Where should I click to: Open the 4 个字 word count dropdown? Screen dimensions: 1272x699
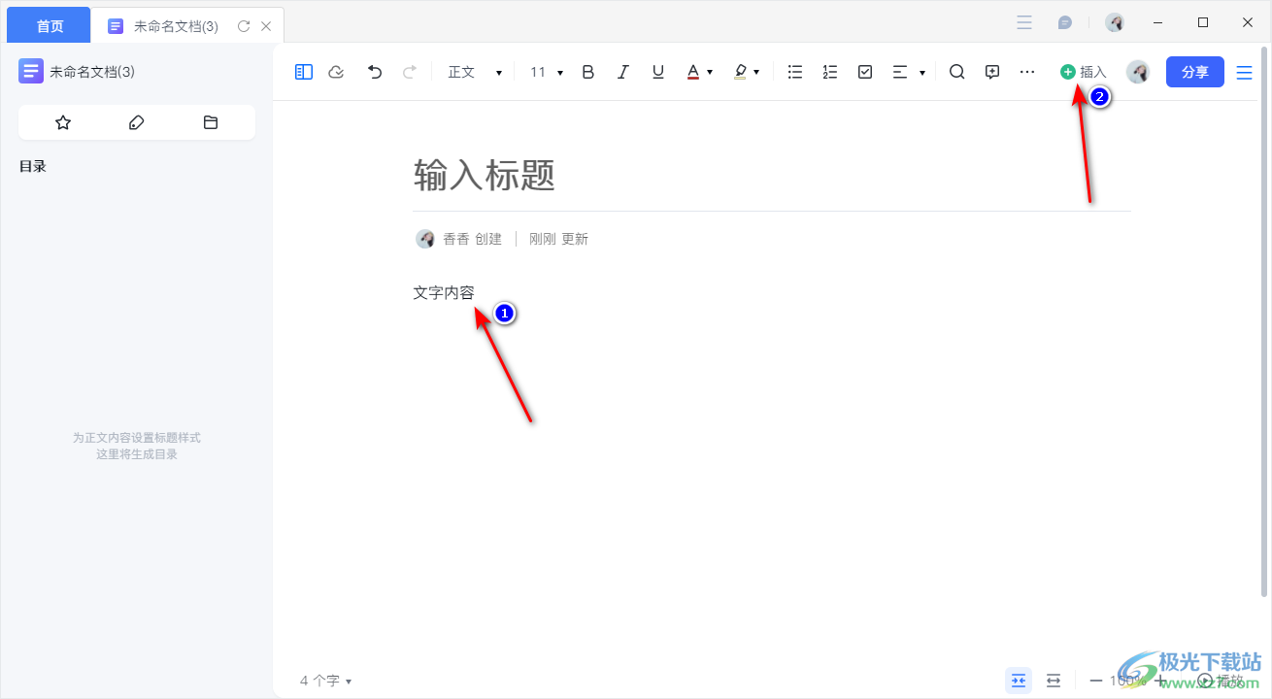[x=325, y=681]
